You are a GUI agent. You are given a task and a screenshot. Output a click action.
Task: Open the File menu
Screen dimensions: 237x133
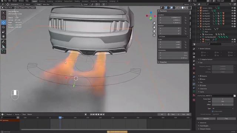pos(6,1)
